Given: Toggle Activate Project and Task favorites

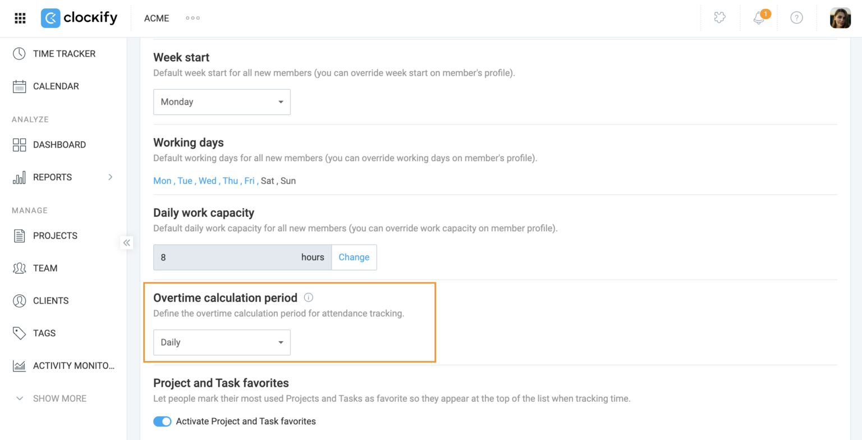Looking at the screenshot, I should pos(162,421).
